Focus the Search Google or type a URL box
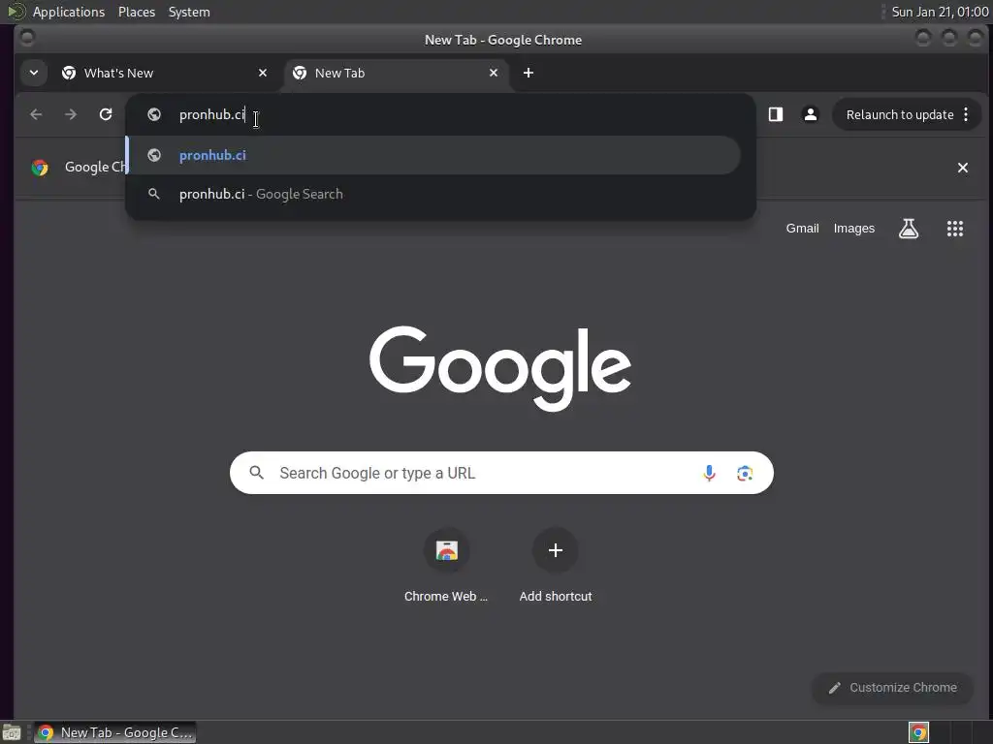Image resolution: width=993 pixels, height=744 pixels. coord(501,473)
